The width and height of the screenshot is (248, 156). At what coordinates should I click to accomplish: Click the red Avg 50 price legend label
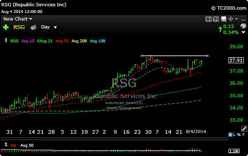(62, 41)
